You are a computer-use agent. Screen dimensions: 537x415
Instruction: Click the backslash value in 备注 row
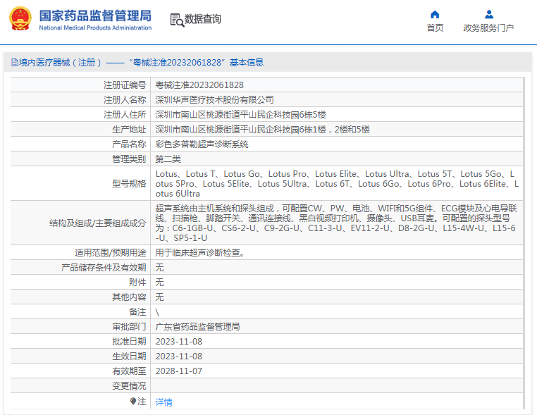(x=157, y=312)
